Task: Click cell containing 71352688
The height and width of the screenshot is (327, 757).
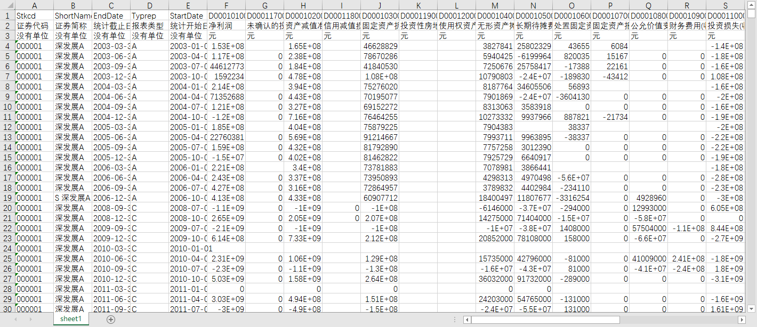Action: coord(226,96)
